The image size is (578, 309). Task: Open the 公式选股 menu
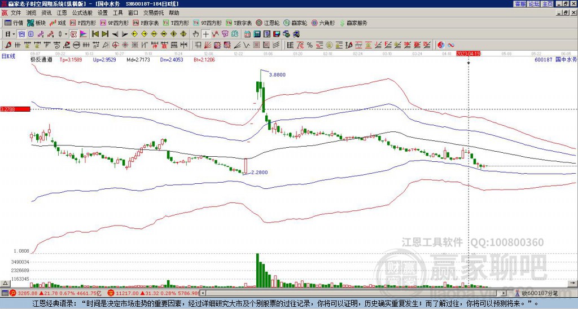click(x=82, y=13)
